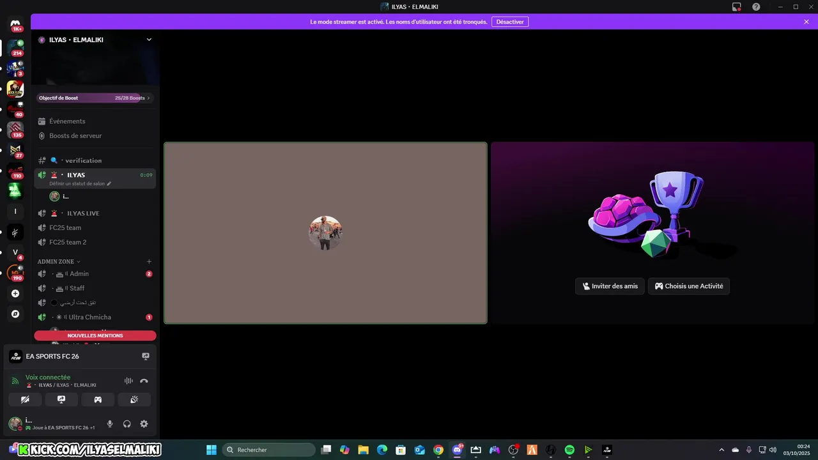Add a channel to ADMIN ZONE with plus
Viewport: 818px width, 460px height.
pyautogui.click(x=149, y=261)
